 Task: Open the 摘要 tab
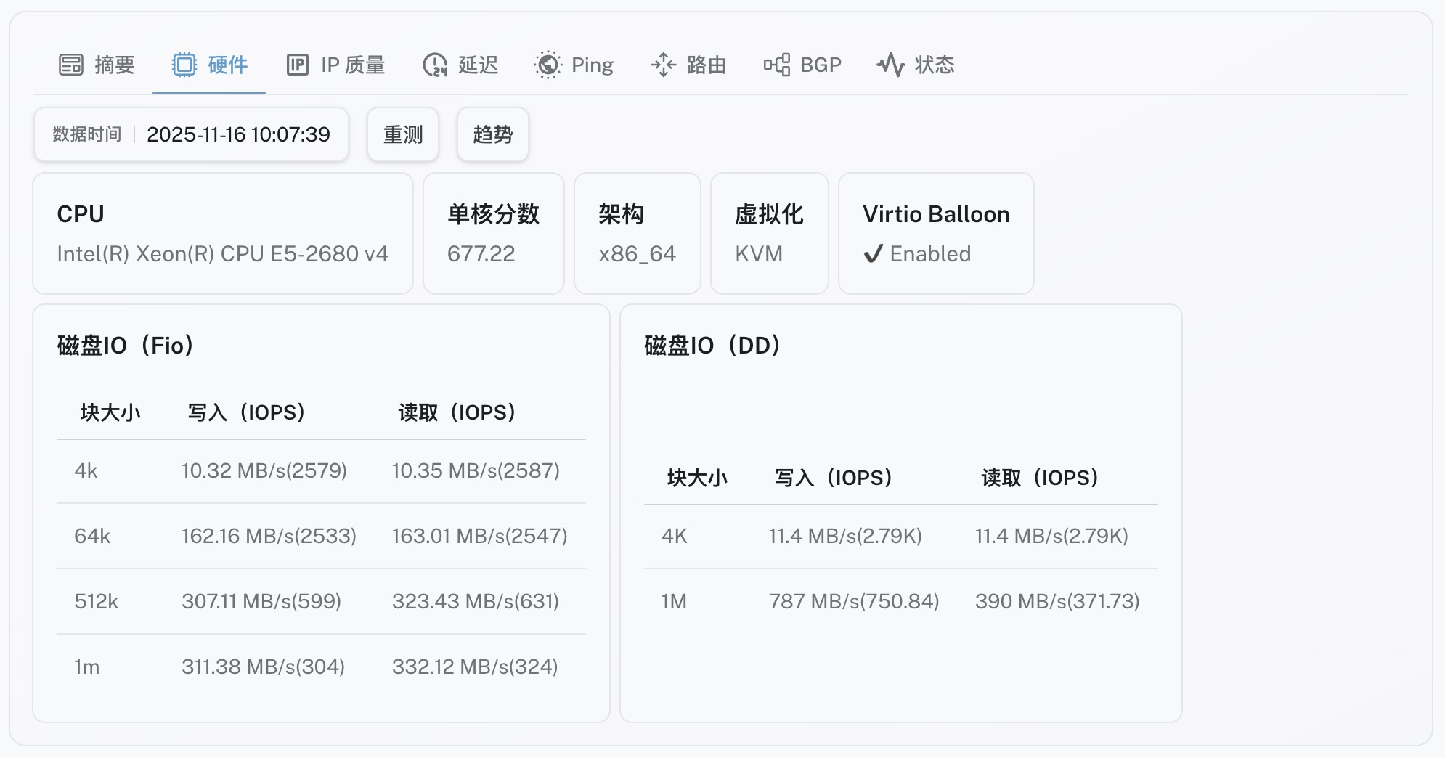[x=115, y=65]
